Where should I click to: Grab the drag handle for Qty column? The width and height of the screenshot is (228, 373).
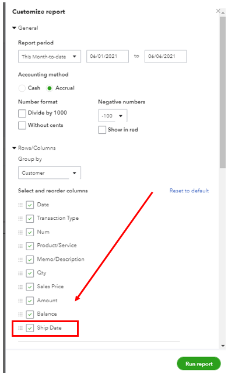(x=20, y=273)
